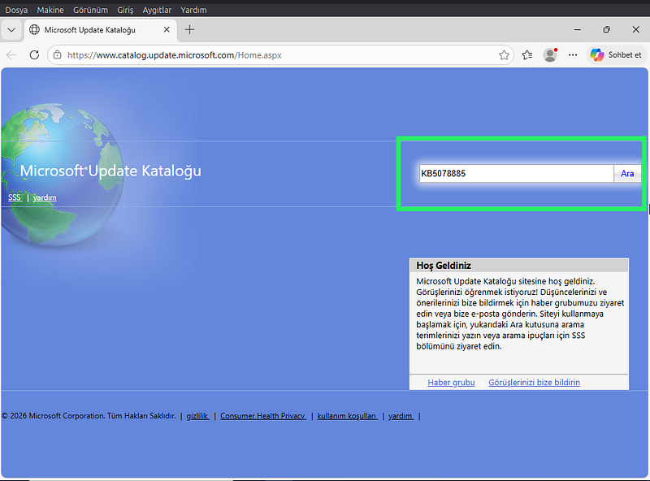650x481 pixels.
Task: Open the SSS link
Action: click(x=15, y=197)
